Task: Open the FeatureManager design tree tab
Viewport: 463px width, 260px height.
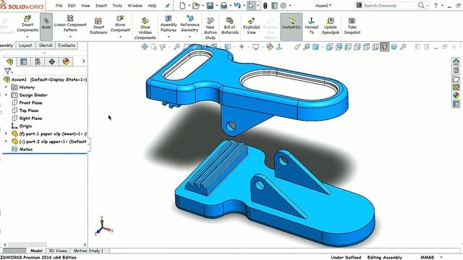Action: (x=9, y=61)
